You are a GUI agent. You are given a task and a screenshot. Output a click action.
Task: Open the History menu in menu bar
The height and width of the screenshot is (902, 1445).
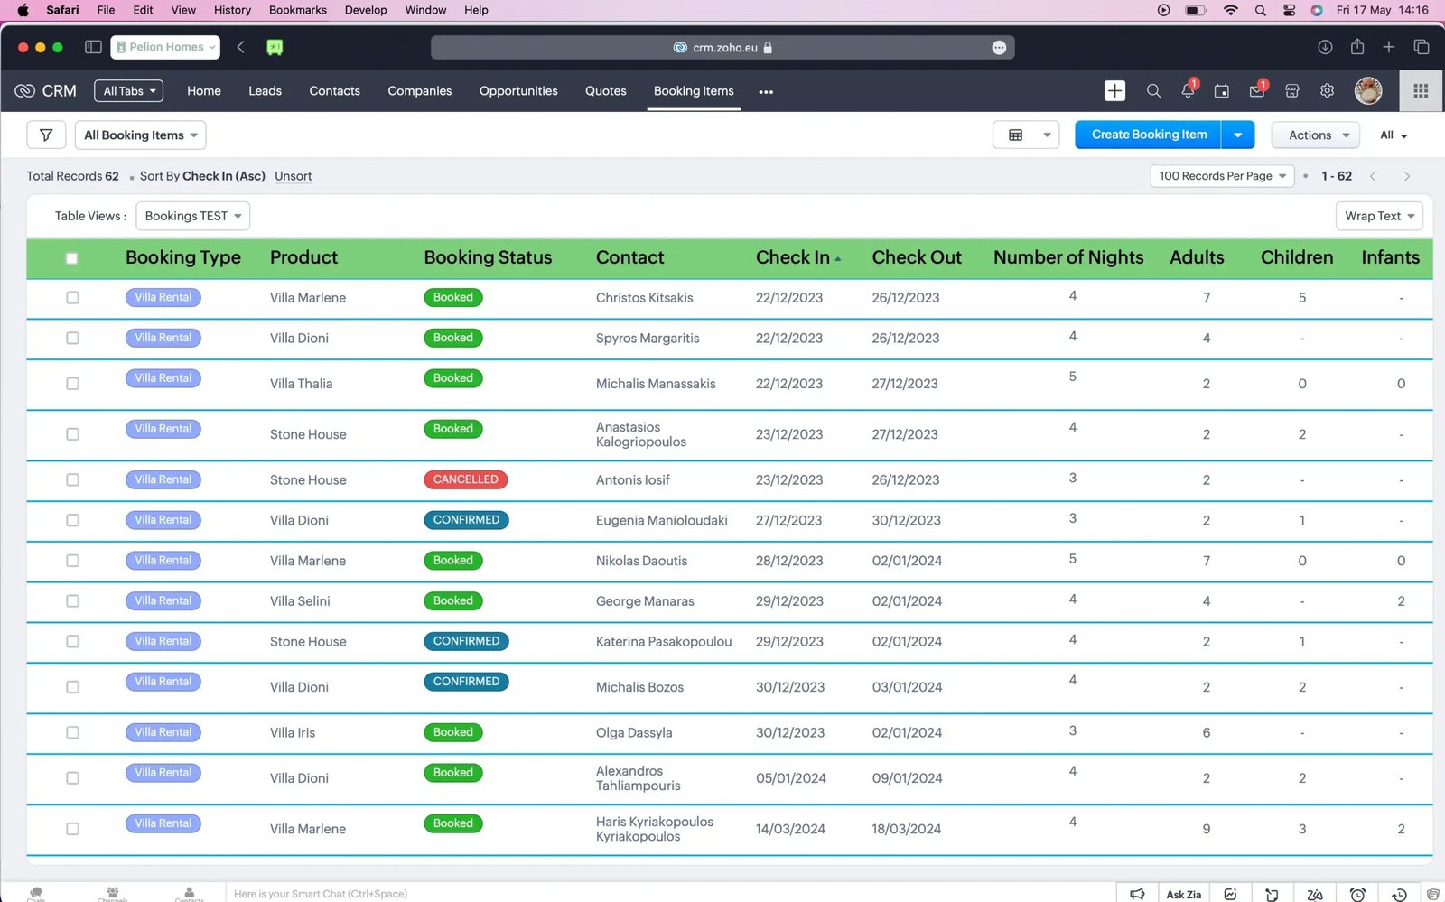(x=232, y=10)
